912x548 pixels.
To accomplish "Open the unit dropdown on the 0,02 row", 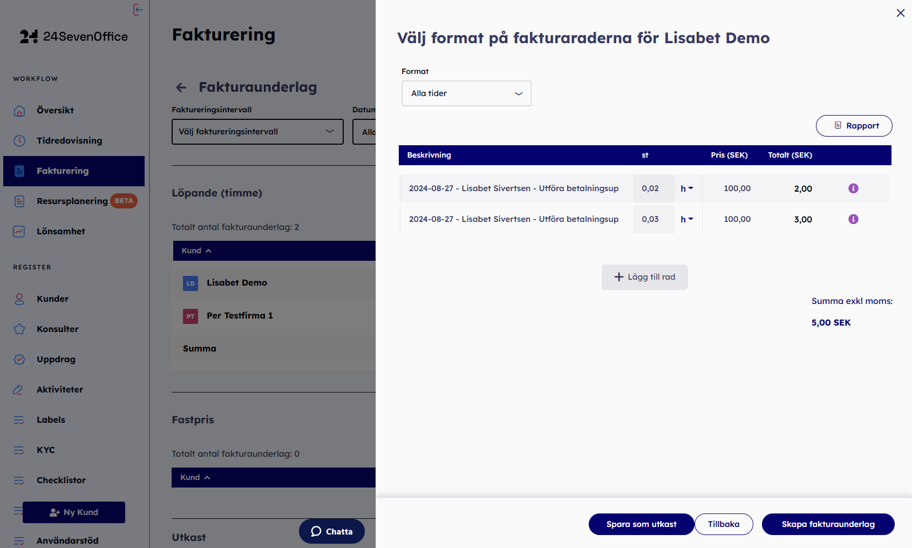I will 687,188.
